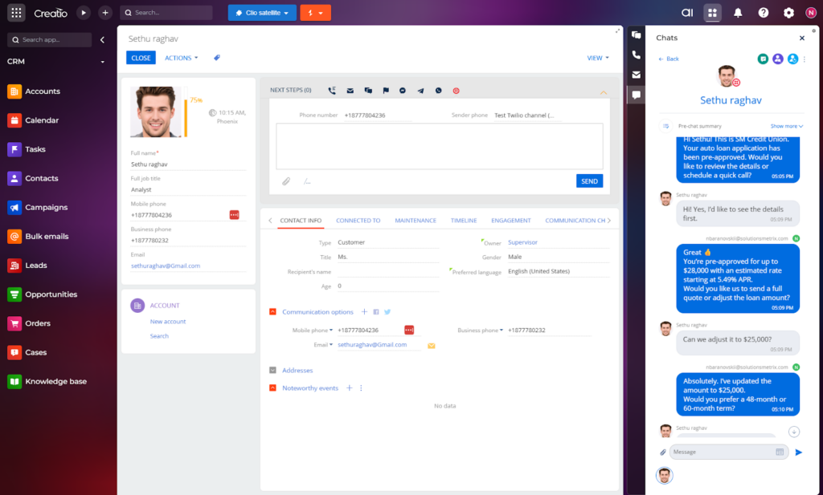Expand the Addresses section
Image resolution: width=823 pixels, height=495 pixels.
pos(273,370)
